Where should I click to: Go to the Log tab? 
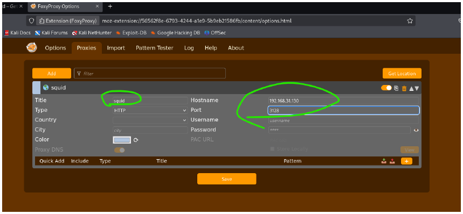[189, 48]
